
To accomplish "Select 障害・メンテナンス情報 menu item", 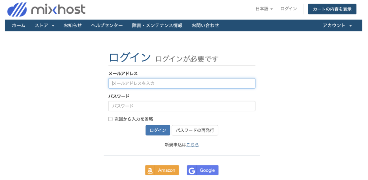I will point(157,26).
